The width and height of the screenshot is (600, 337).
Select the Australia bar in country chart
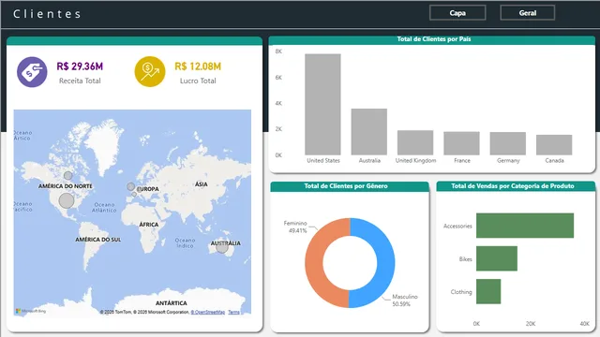click(369, 132)
